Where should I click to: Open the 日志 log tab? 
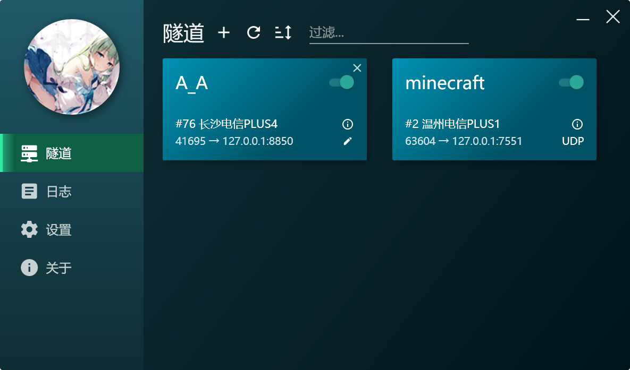72,192
